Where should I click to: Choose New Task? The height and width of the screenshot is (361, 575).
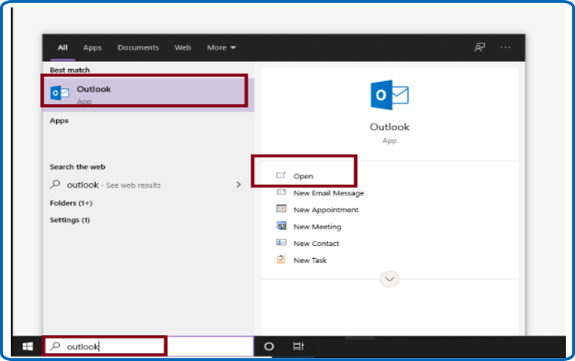310,261
